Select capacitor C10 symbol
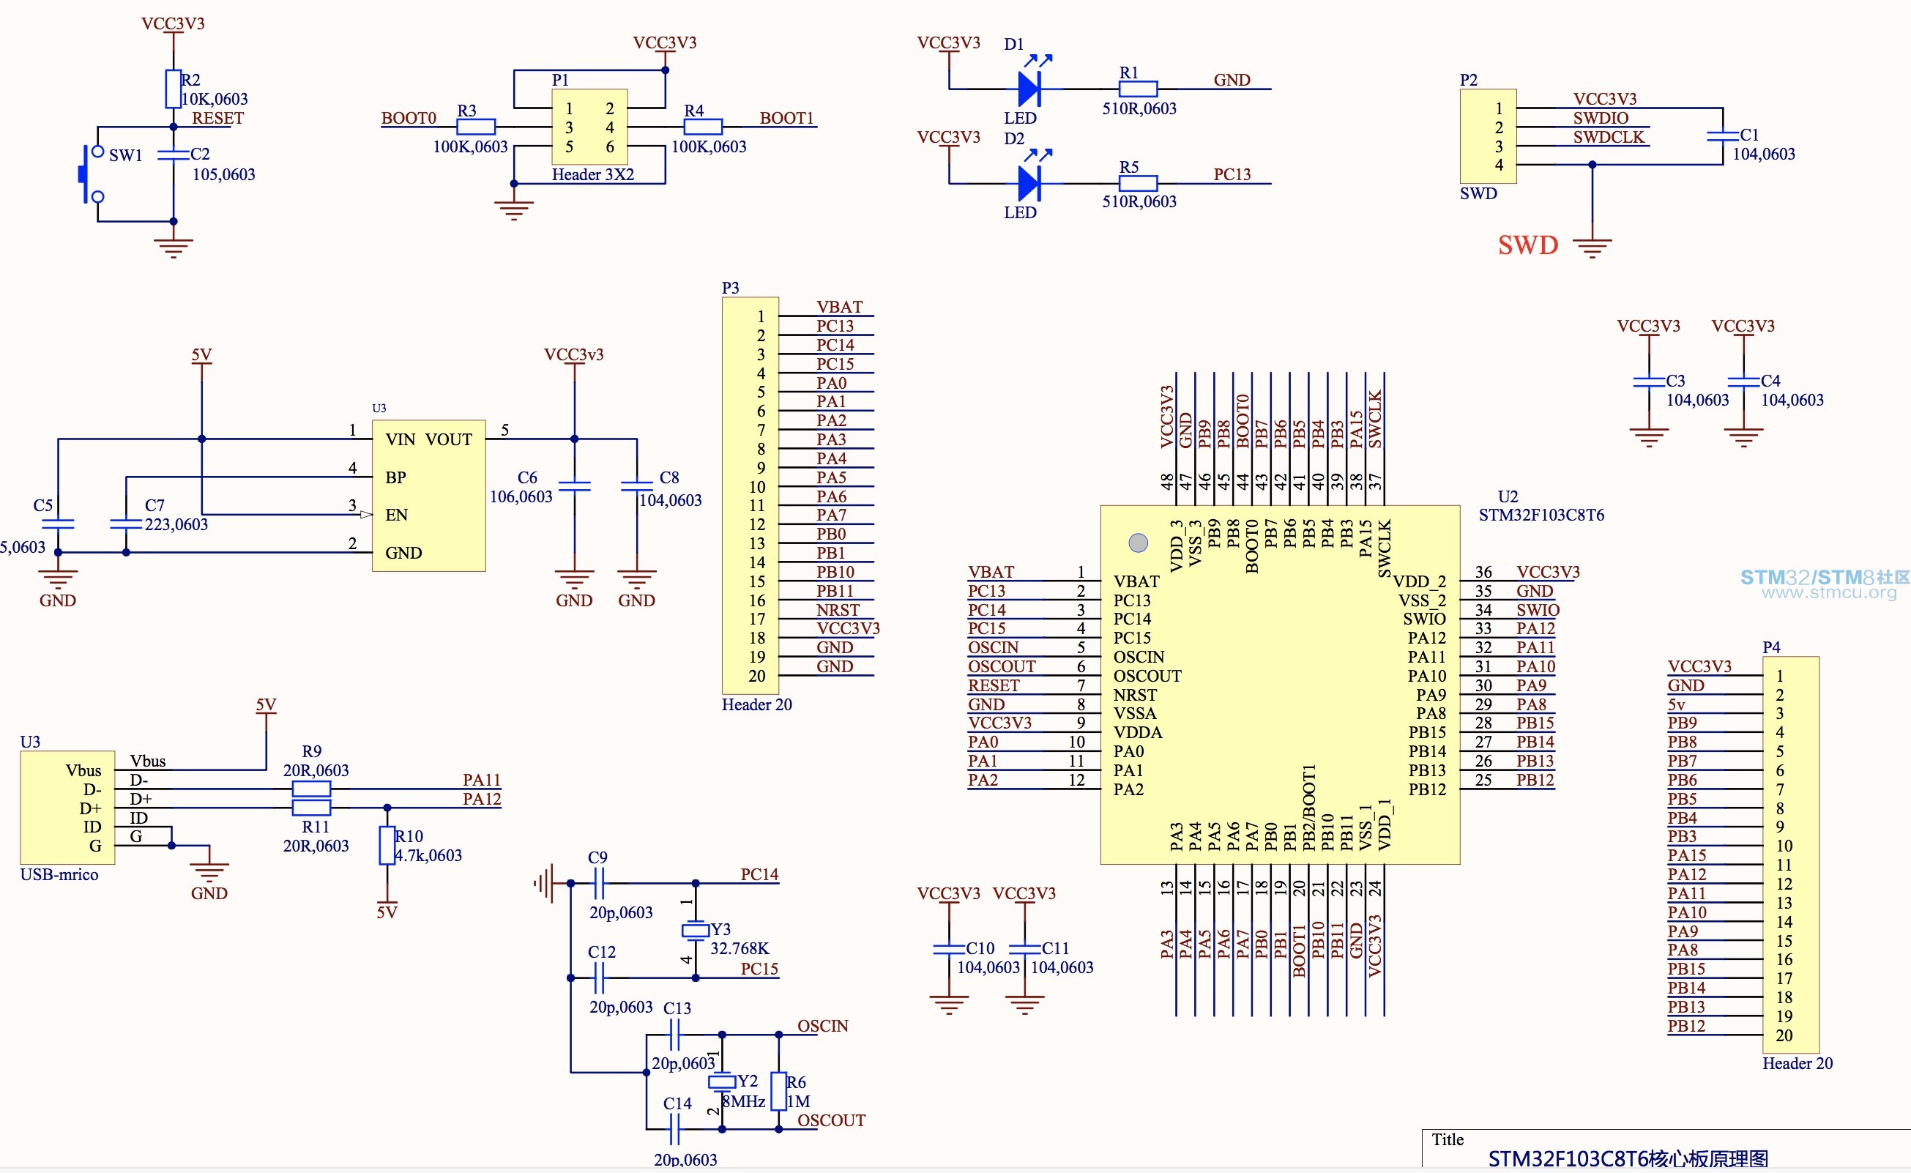The image size is (1911, 1173). tap(948, 949)
